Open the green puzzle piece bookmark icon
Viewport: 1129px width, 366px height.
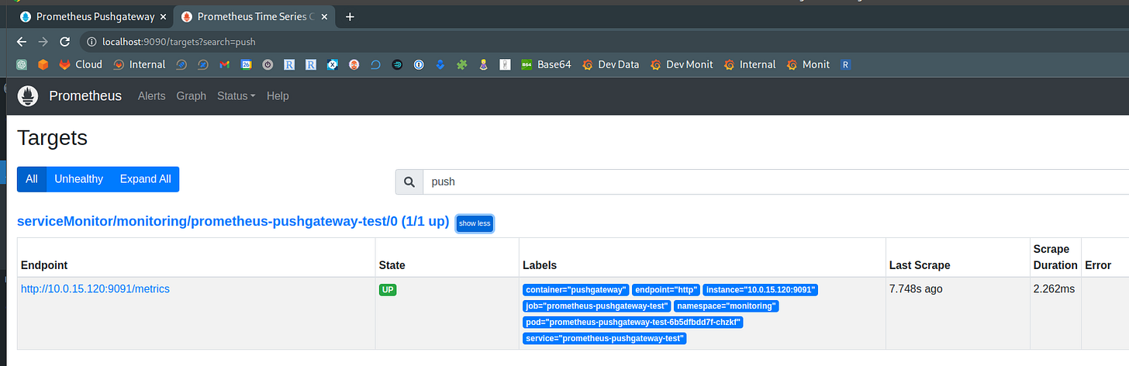point(461,64)
